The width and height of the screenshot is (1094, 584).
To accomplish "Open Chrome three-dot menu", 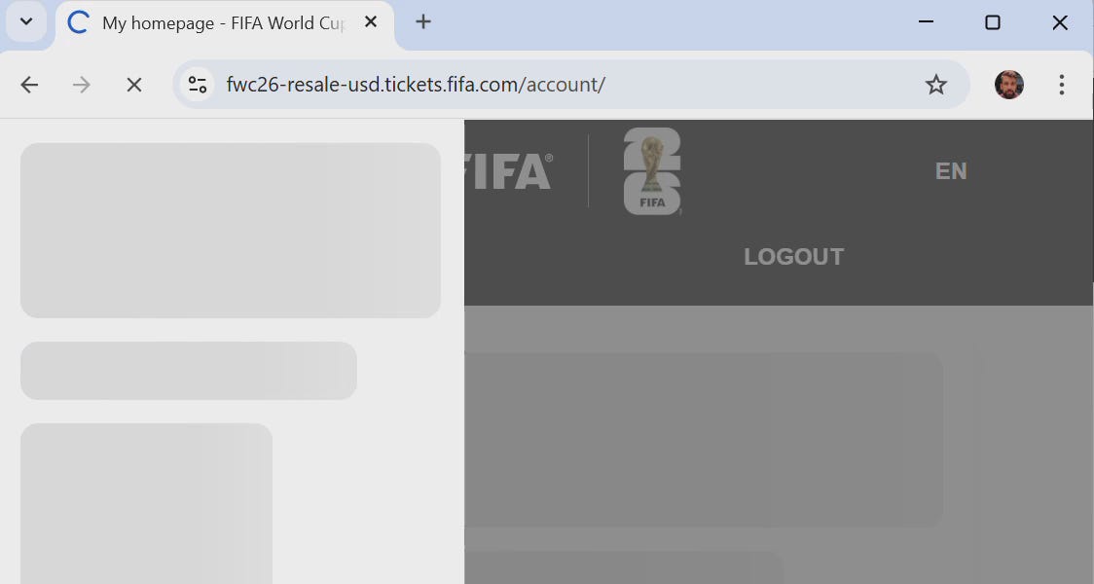I will click(1061, 85).
